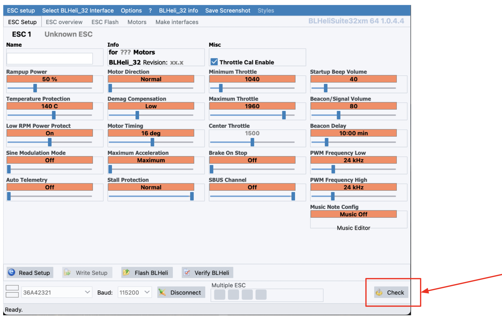Toggle the second Multiple ESC box

click(x=233, y=294)
